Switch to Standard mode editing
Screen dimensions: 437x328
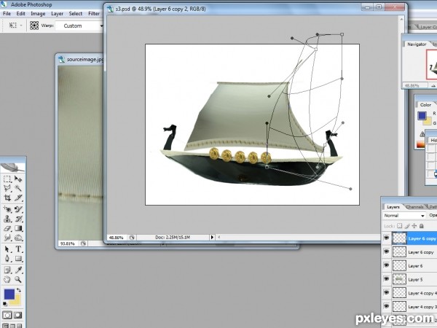click(x=7, y=315)
